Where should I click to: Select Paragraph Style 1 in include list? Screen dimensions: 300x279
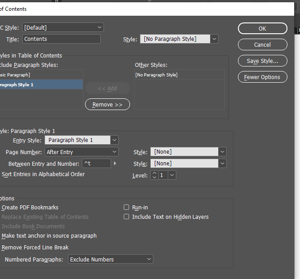(x=40, y=84)
